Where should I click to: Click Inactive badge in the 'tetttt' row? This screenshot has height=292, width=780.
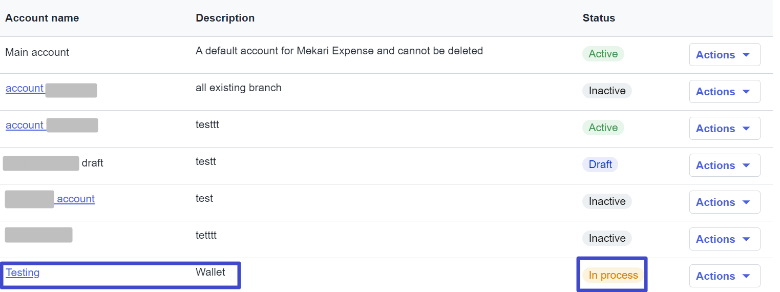point(607,238)
